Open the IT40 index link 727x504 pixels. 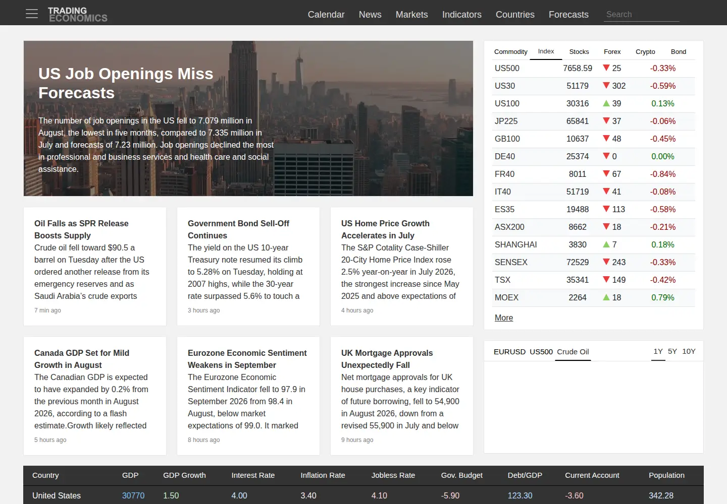click(503, 192)
